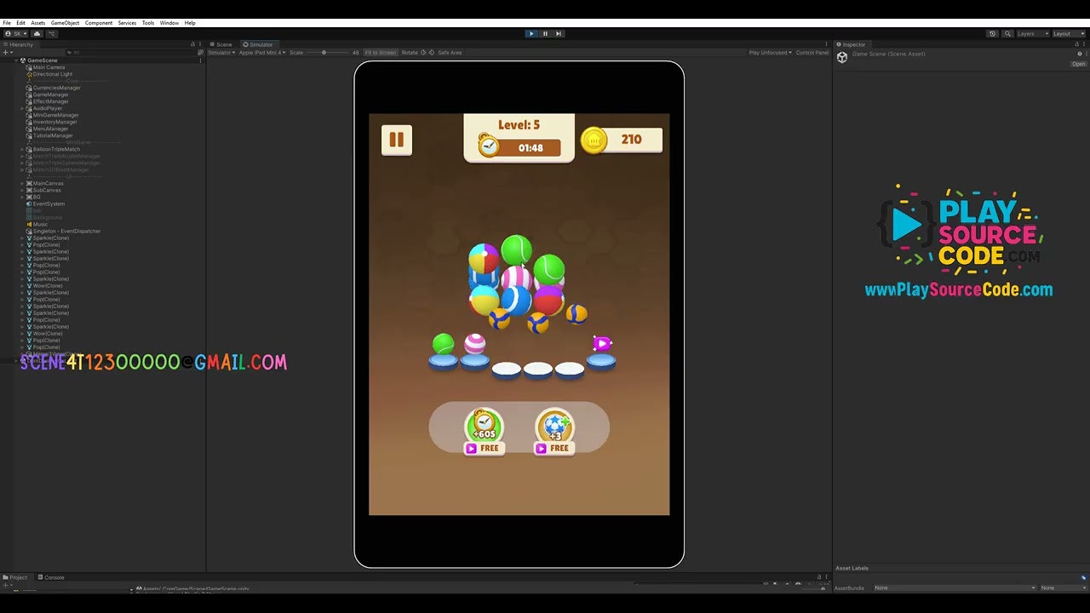
Task: Expand the AudioPlayer object
Action: [x=23, y=108]
